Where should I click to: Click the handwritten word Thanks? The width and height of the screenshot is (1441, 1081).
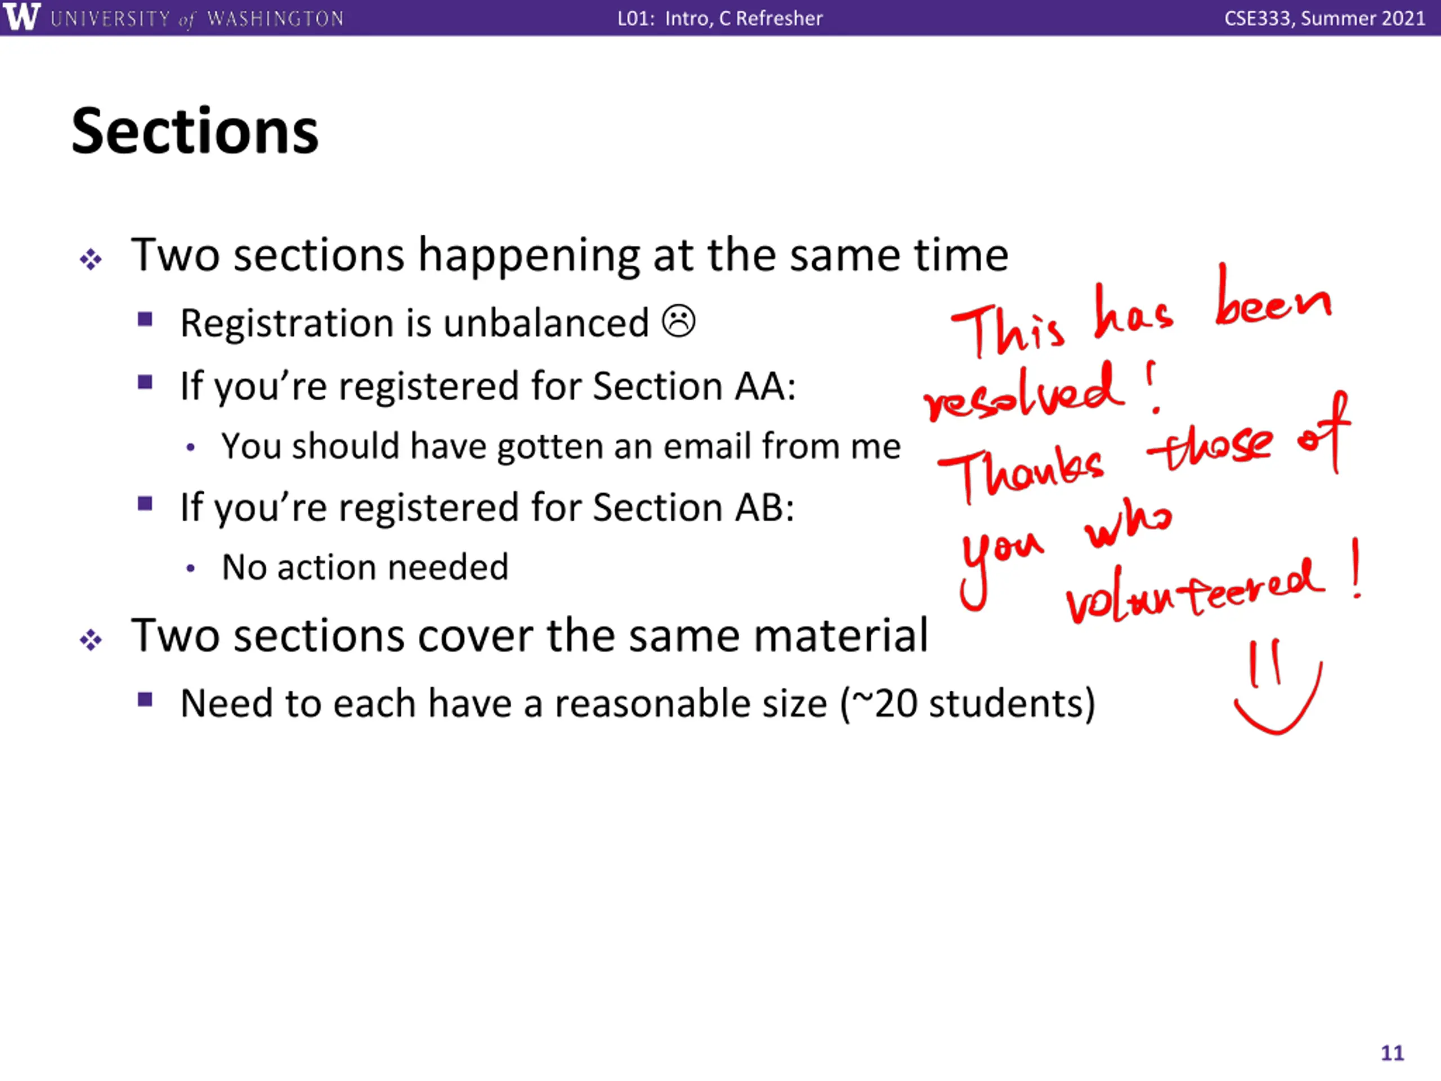(1021, 472)
